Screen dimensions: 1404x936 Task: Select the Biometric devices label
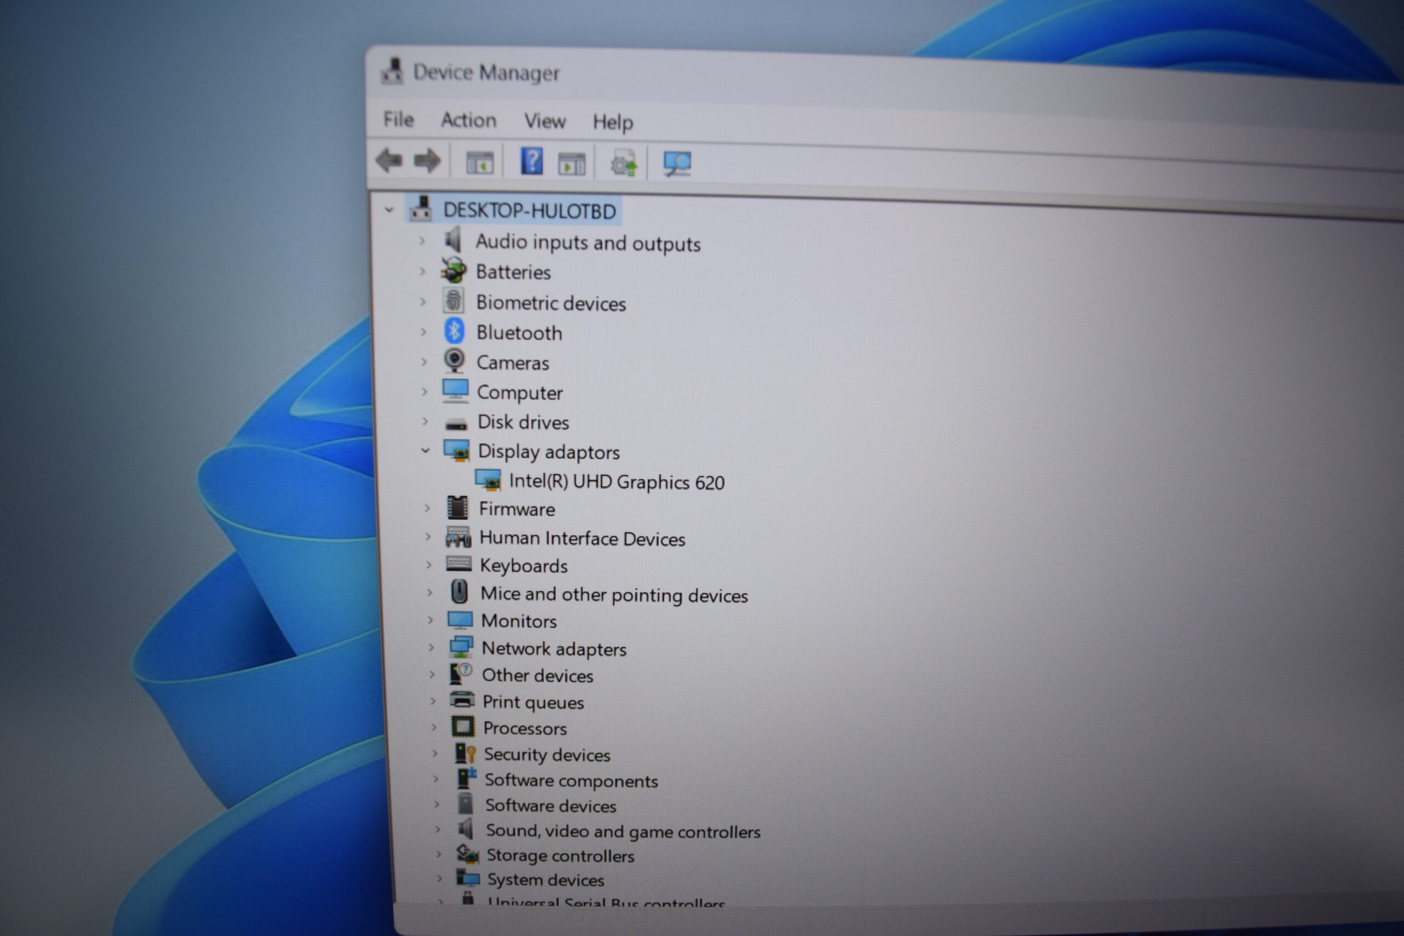[x=551, y=303]
